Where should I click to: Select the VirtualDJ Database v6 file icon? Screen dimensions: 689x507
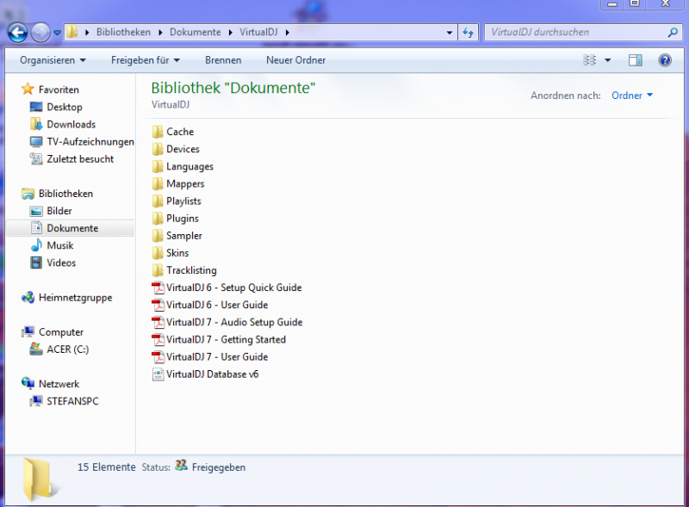[x=158, y=374]
